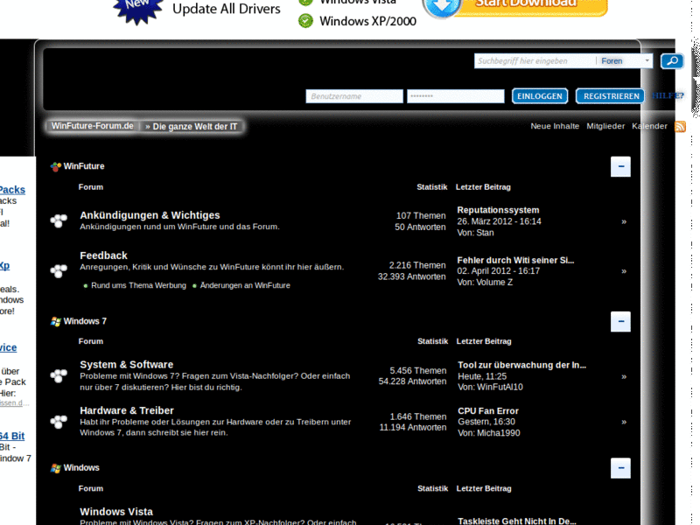Image resolution: width=700 pixels, height=525 pixels.
Task: Click '107 Themen' statistic text
Action: [x=421, y=215]
